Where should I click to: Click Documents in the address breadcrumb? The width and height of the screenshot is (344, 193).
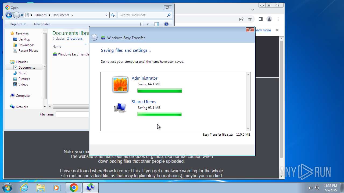(61, 15)
